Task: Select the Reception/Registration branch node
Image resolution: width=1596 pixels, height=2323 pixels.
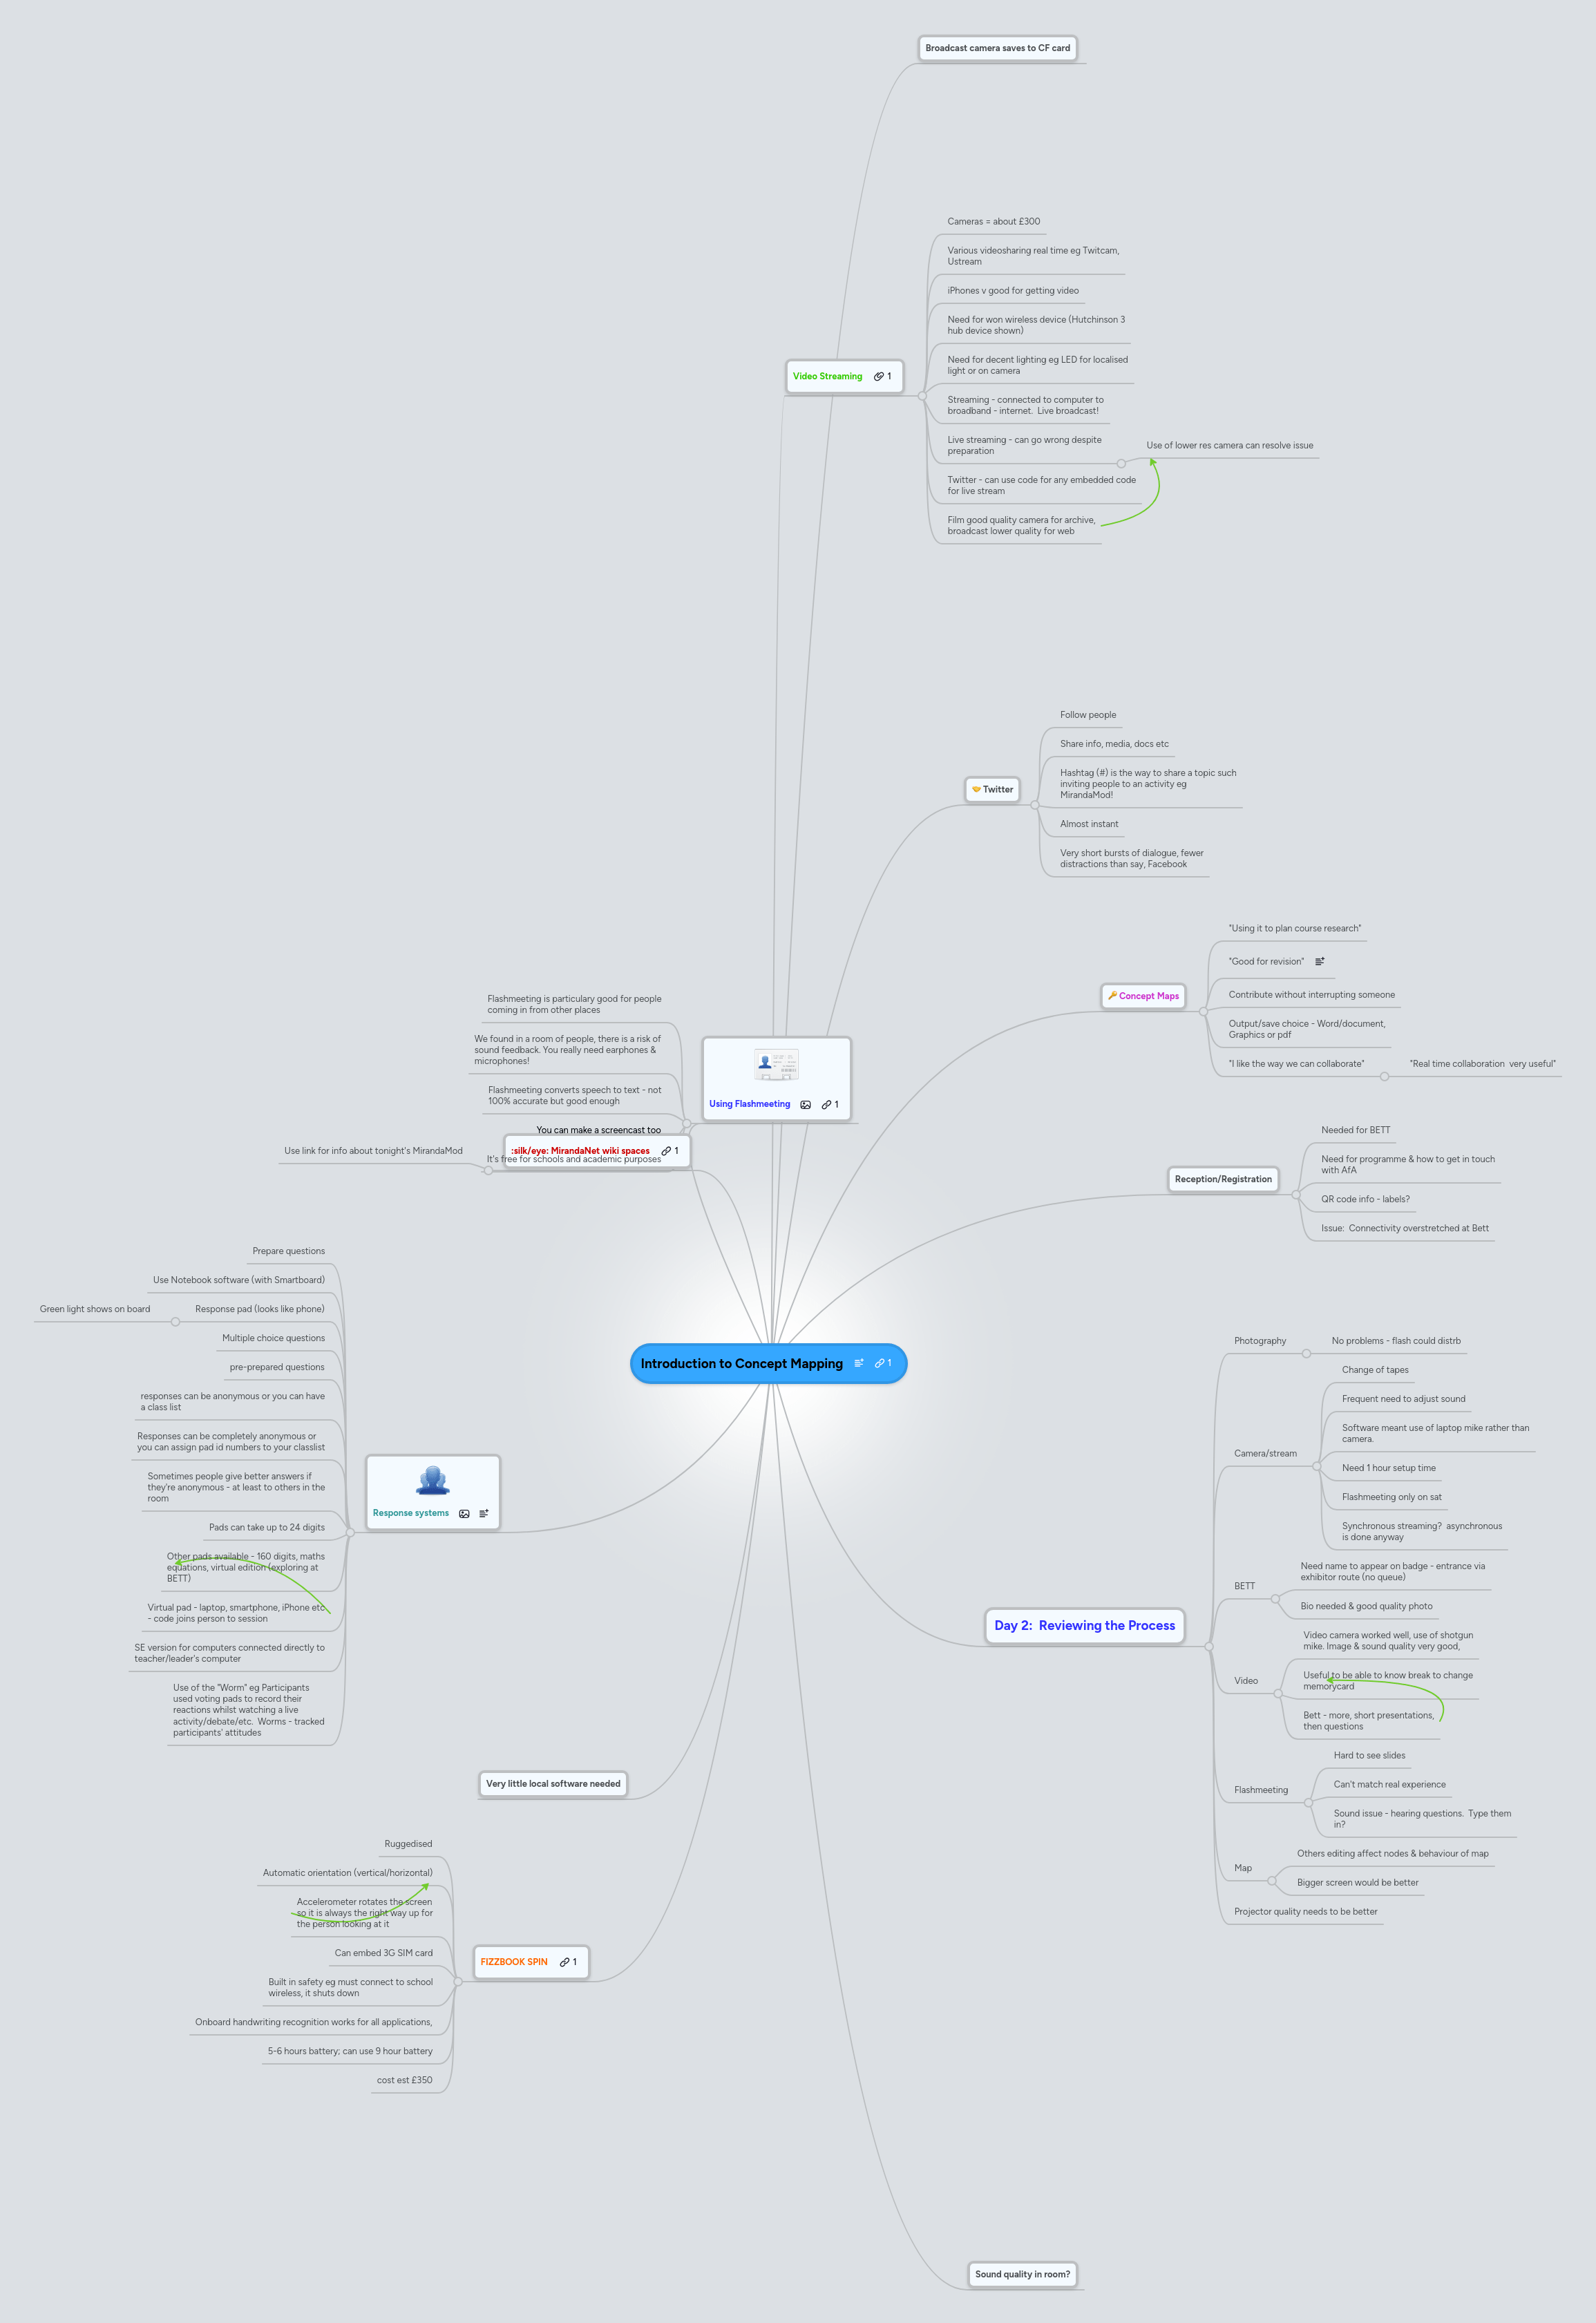Action: click(1224, 1179)
